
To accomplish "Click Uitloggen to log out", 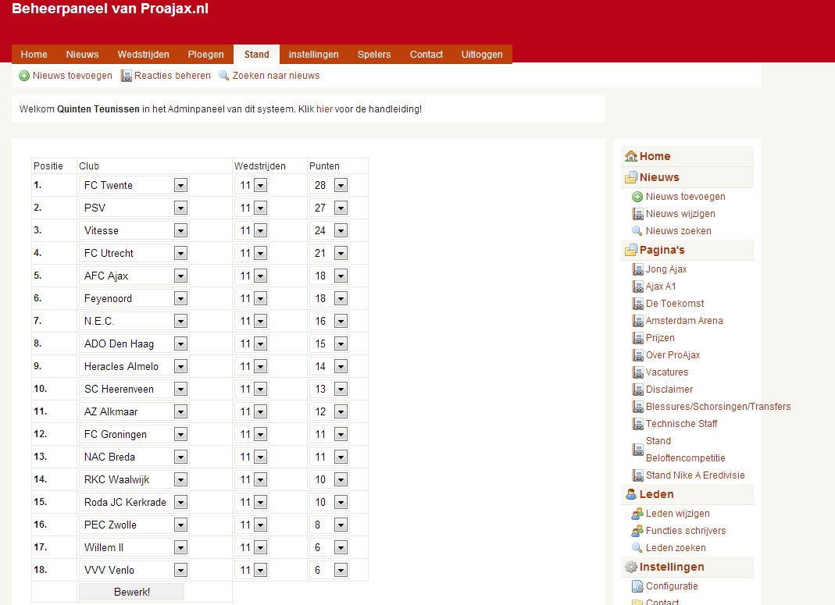I will 482,55.
